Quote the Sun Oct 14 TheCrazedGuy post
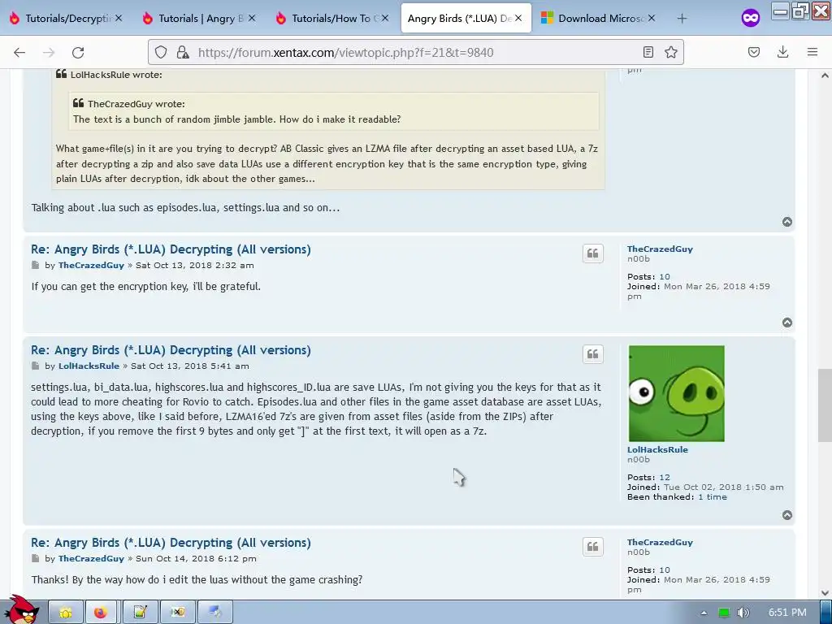The height and width of the screenshot is (624, 832). [x=592, y=547]
